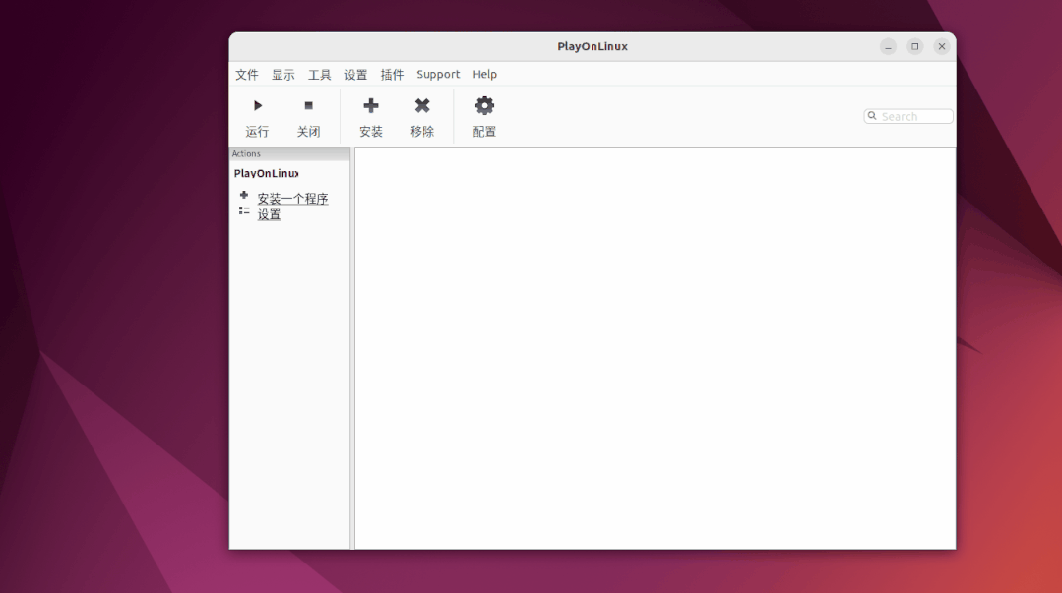Click the Install (安装) plus icon
The height and width of the screenshot is (593, 1062).
(x=370, y=105)
